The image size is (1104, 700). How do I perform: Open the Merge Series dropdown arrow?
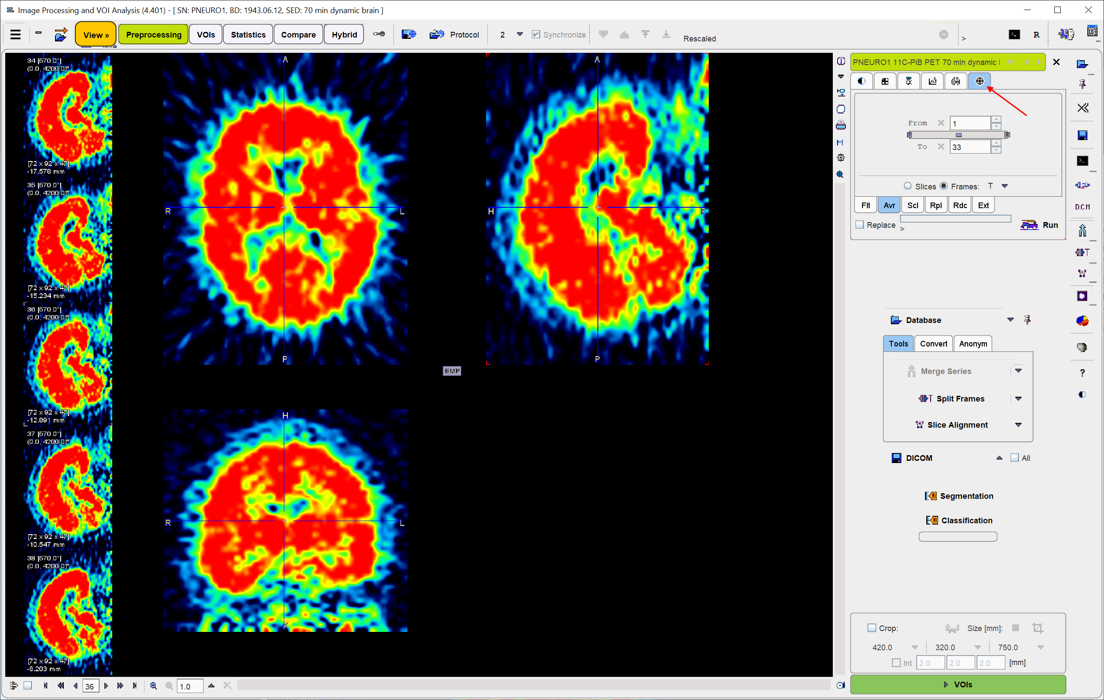pyautogui.click(x=1018, y=371)
